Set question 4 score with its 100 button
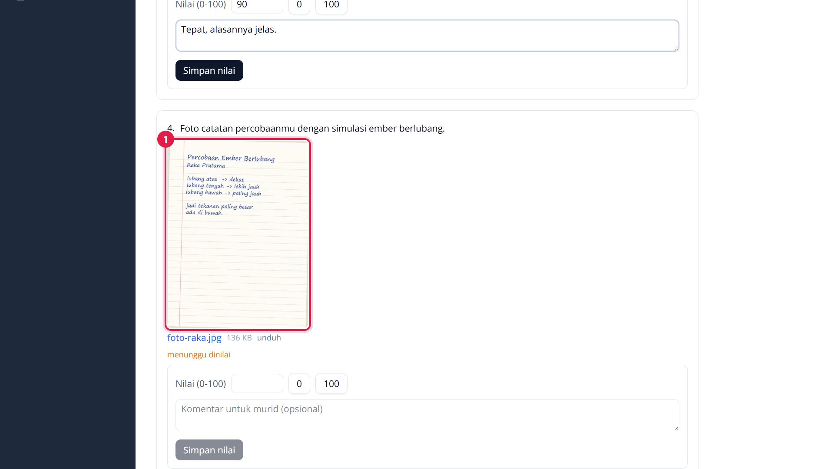The image size is (834, 469). 331,383
